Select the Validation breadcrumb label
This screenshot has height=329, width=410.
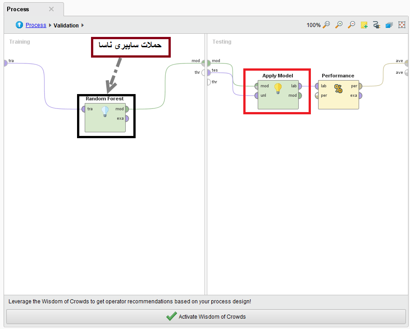(x=66, y=25)
